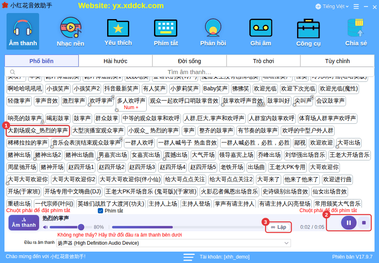379x263 pixels.
Task: Play the 火影忍者佩恩出场音乐 sound
Action: (x=229, y=192)
